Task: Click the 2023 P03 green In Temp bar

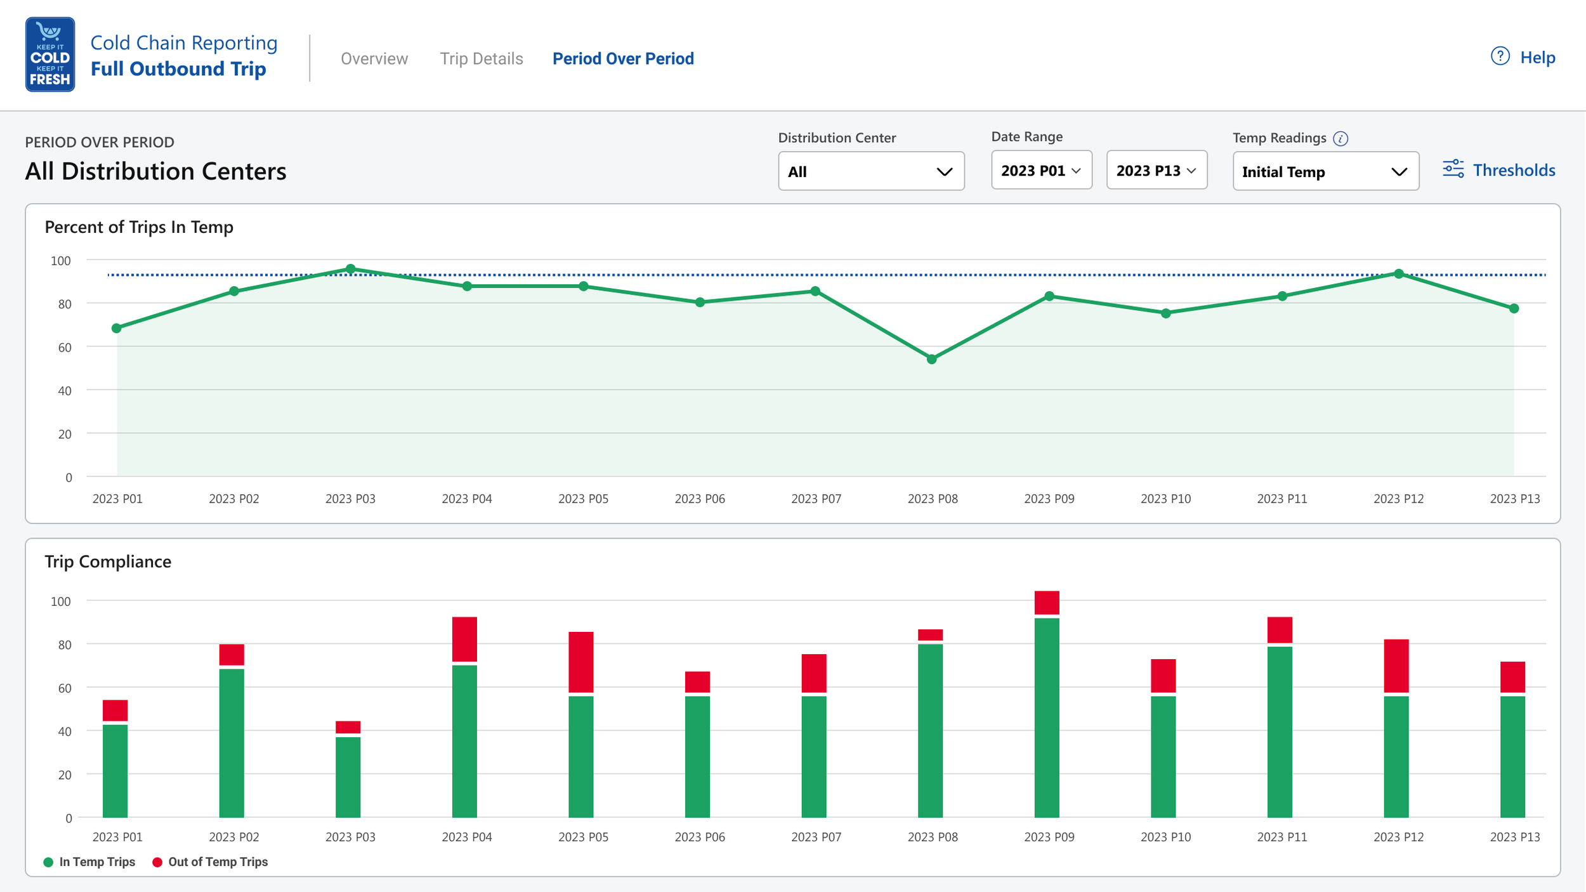Action: [348, 777]
